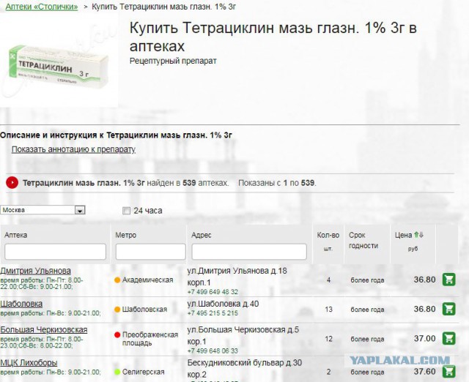Click the Цена column header
The height and width of the screenshot is (382, 469).
403,235
